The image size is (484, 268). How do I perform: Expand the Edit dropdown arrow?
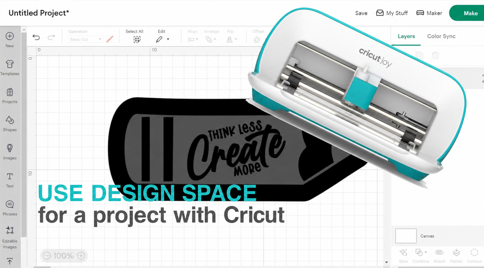[x=168, y=39]
